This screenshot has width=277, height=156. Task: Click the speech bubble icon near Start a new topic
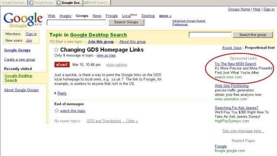52,42
